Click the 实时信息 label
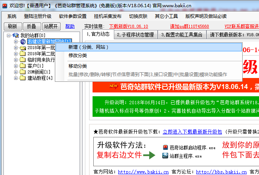Viewport: 259px width, 175px height. tap(94, 26)
